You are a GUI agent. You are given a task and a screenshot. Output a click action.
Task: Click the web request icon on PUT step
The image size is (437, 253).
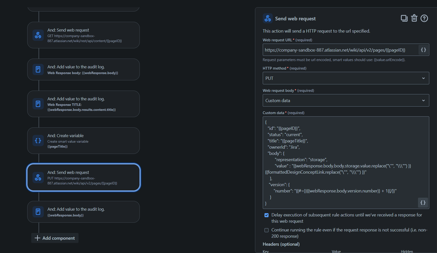tap(38, 177)
